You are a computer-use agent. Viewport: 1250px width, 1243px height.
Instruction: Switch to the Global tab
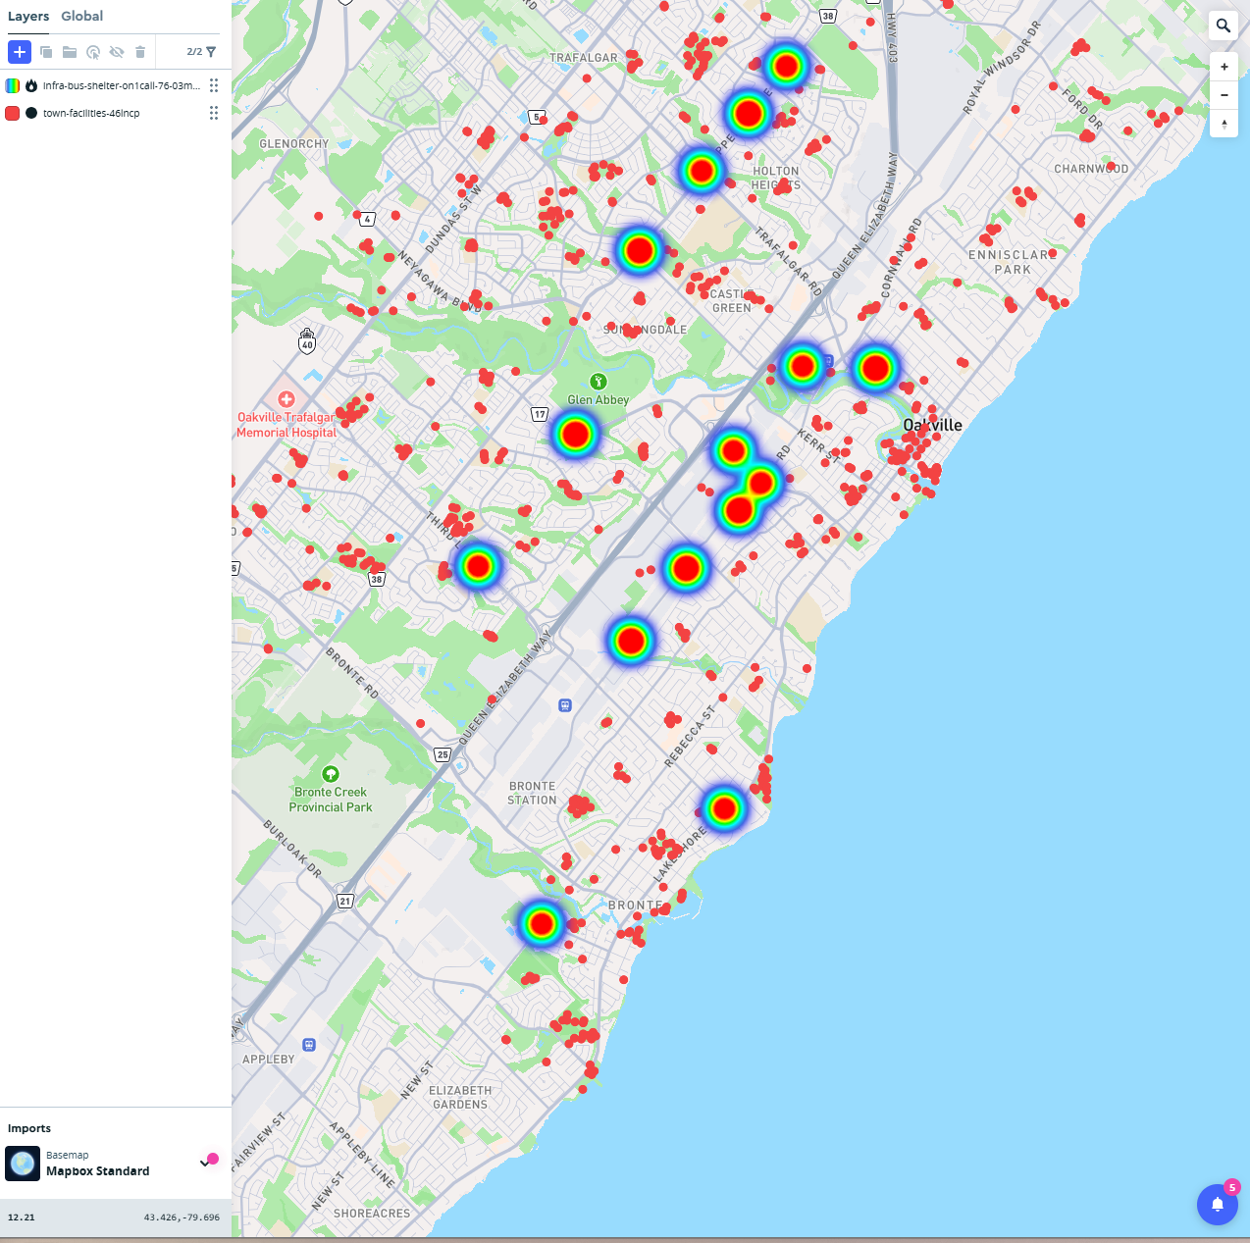[x=81, y=16]
